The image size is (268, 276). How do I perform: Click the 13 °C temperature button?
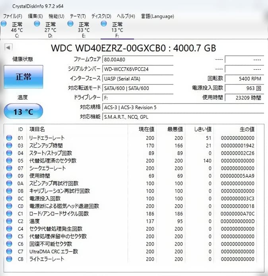point(23,112)
